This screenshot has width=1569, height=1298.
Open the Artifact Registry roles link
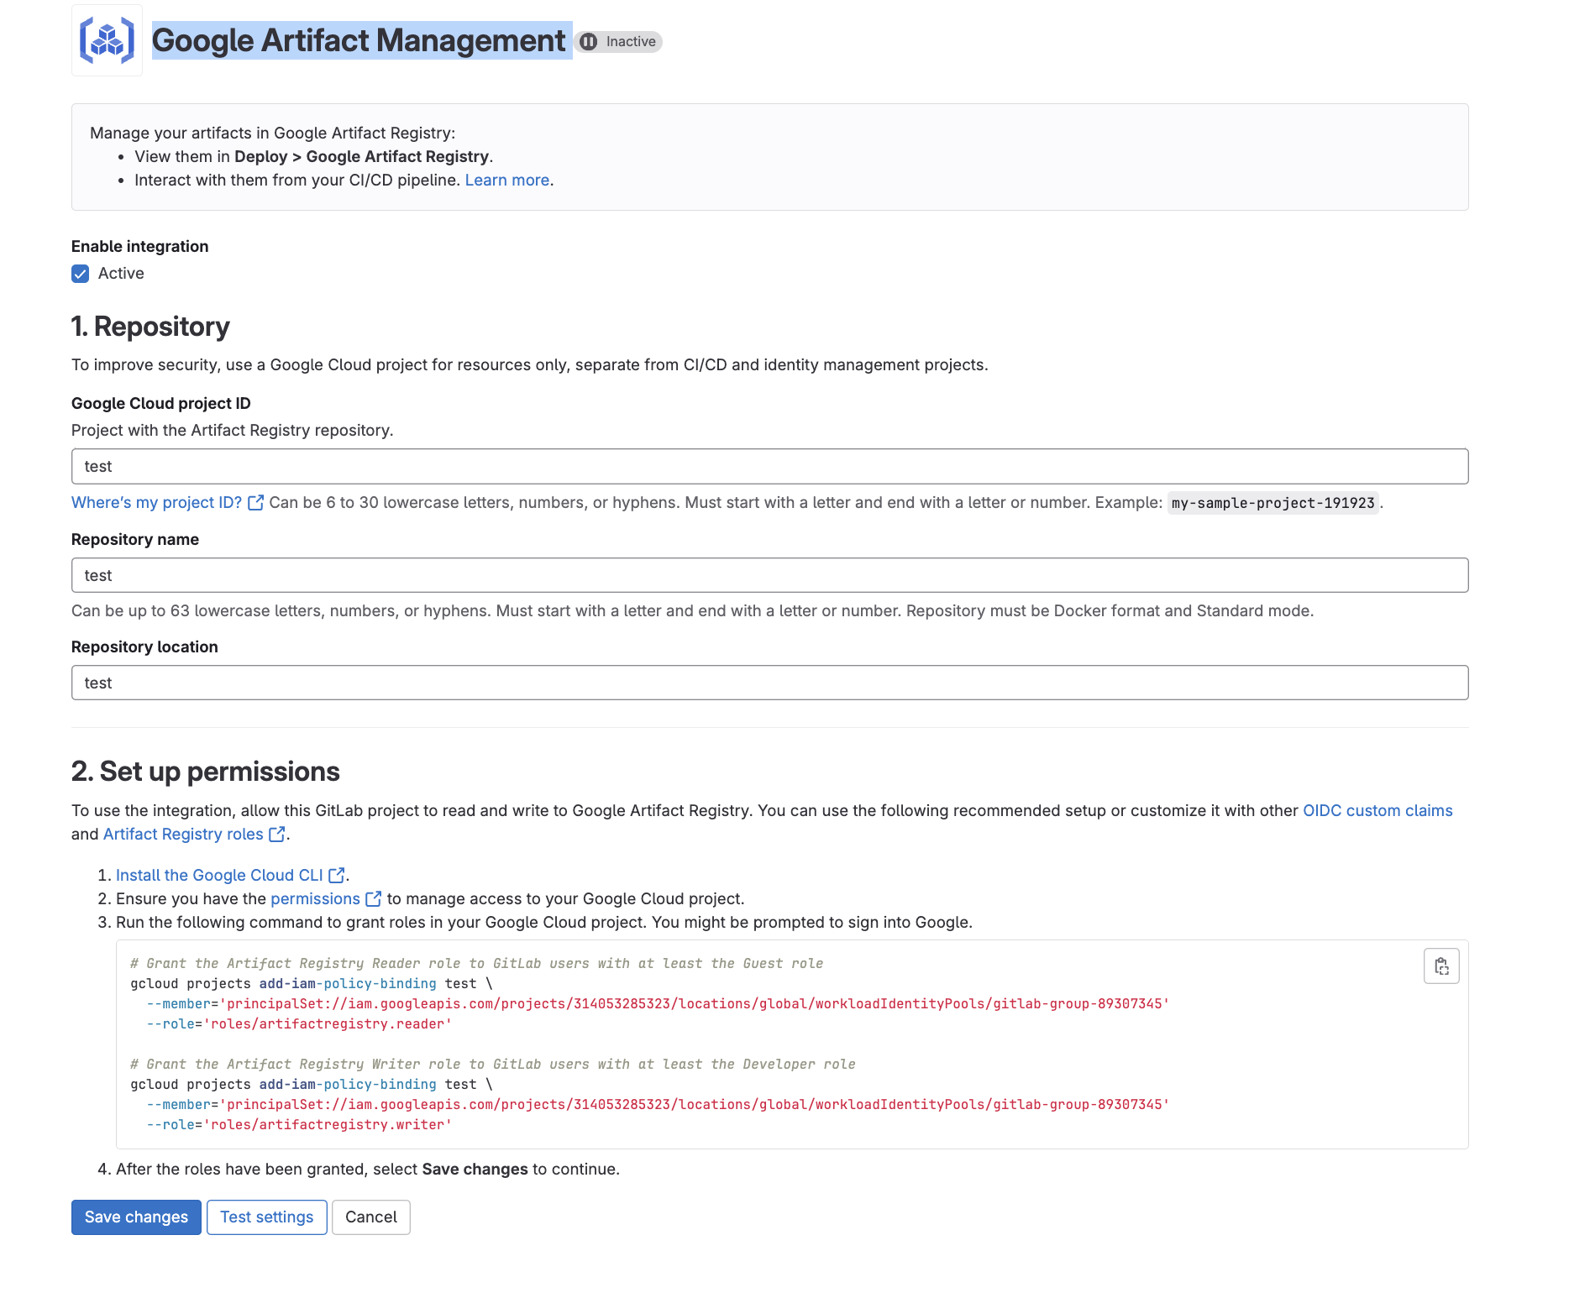click(183, 835)
